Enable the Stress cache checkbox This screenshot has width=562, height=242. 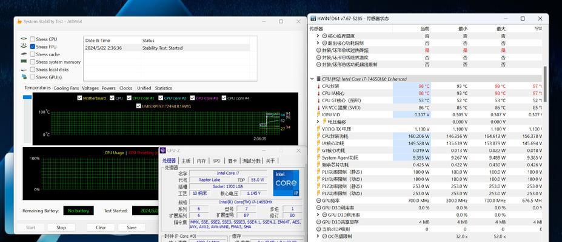click(33, 54)
